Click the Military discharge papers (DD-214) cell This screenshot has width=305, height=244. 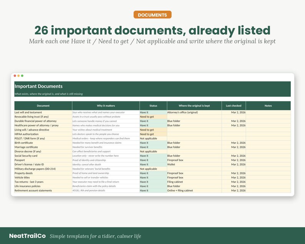[43, 169]
